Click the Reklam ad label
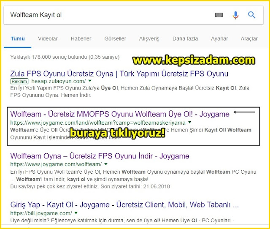This screenshot has width=270, height=229. (x=19, y=81)
